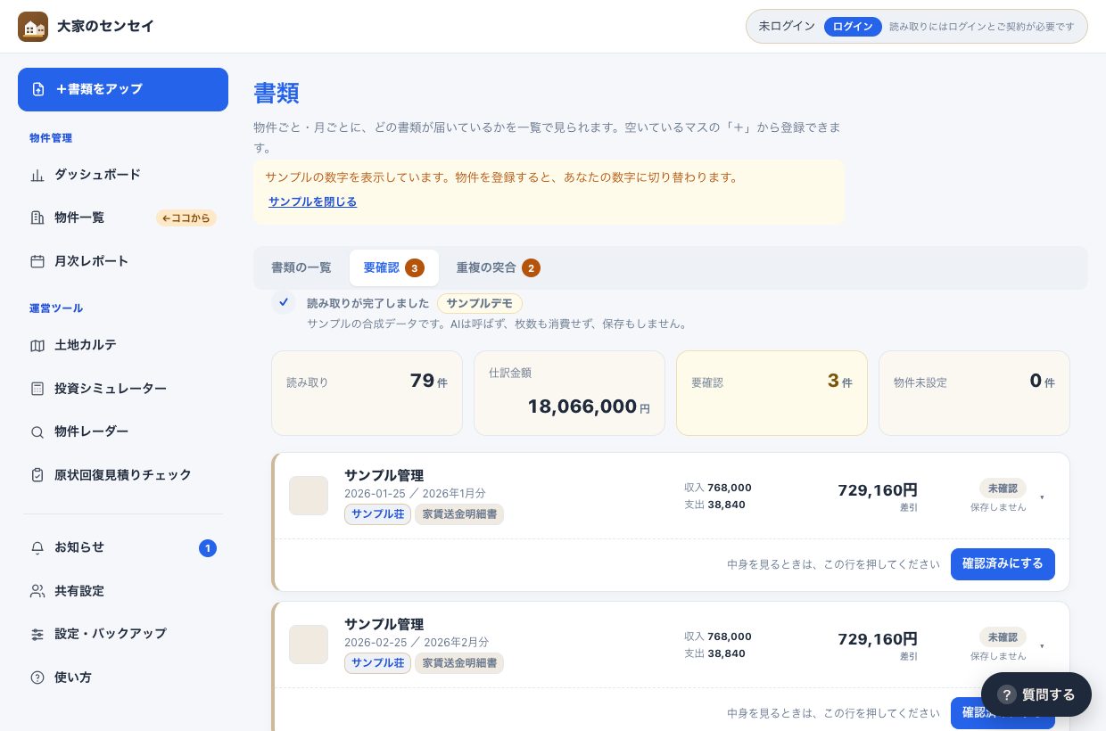Click the 仕訳金額 18,066,000円 card
This screenshot has height=731, width=1106.
569,393
